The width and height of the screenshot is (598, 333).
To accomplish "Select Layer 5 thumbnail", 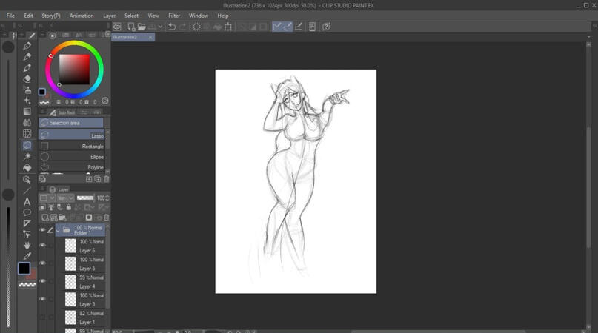I will click(70, 263).
